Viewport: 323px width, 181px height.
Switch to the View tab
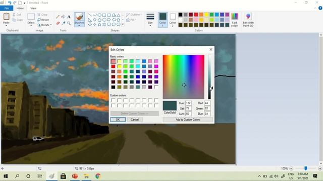[x=33, y=8]
